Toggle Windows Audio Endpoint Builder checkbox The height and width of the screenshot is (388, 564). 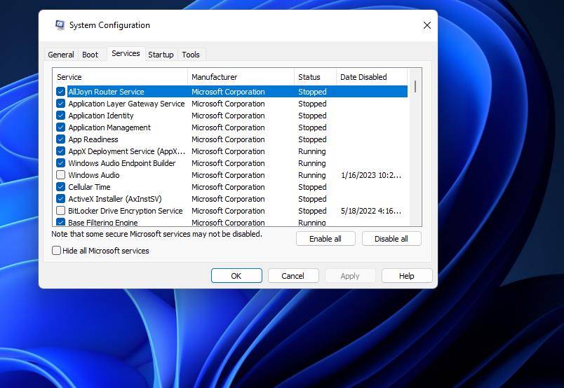coord(61,162)
